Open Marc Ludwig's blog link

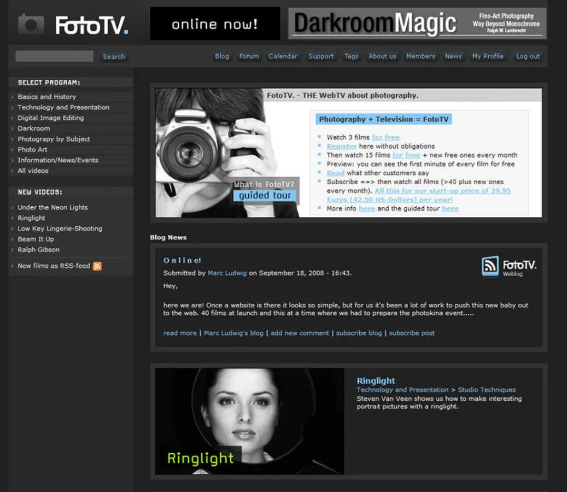pyautogui.click(x=233, y=332)
